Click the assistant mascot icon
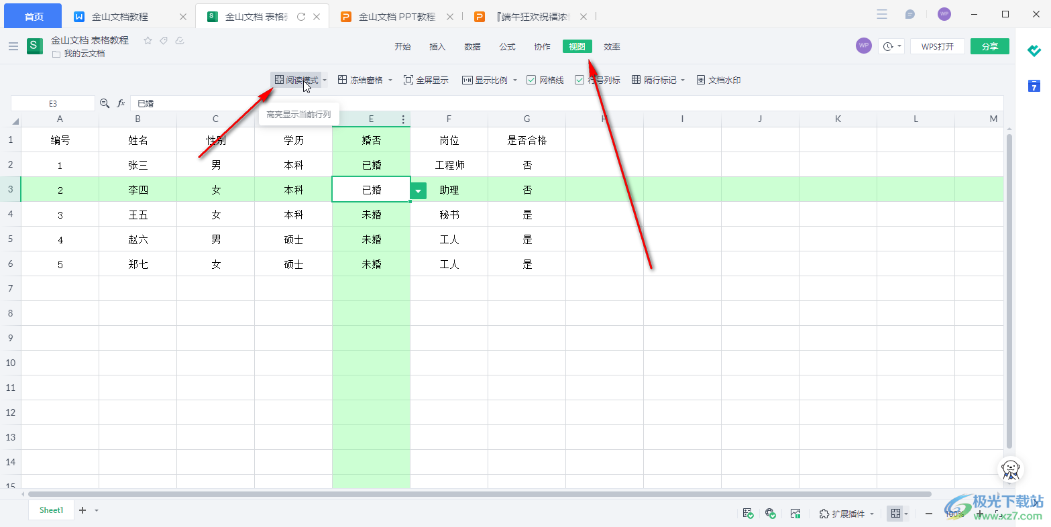The width and height of the screenshot is (1051, 527). 1011,469
